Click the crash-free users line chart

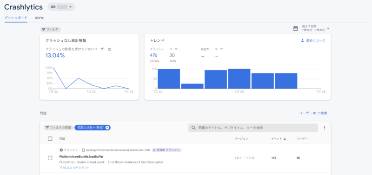coord(91,78)
